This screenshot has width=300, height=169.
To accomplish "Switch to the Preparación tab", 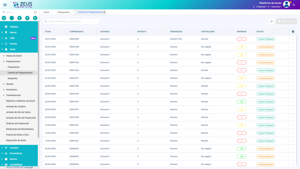I will point(64,12).
